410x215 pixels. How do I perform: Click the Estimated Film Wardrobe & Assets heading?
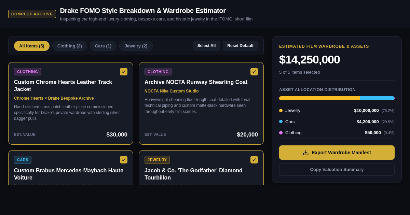pos(324,46)
